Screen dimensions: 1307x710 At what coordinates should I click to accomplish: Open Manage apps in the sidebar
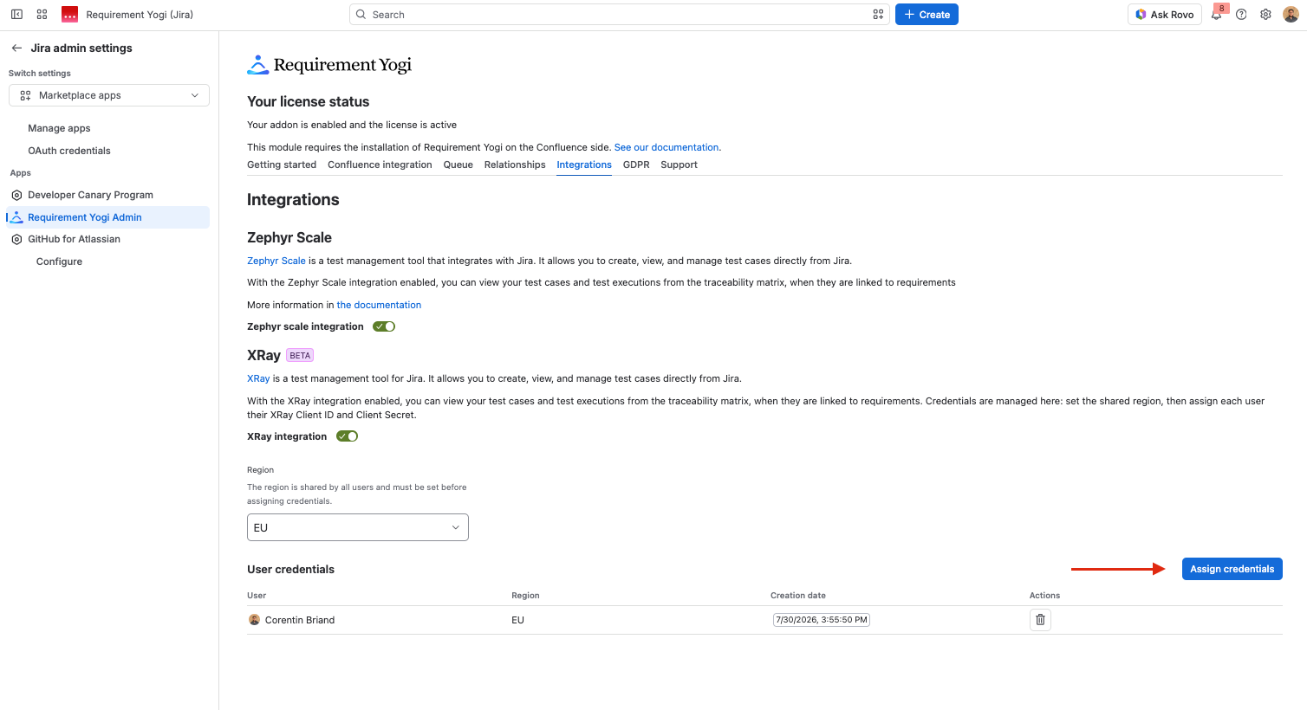coord(59,128)
